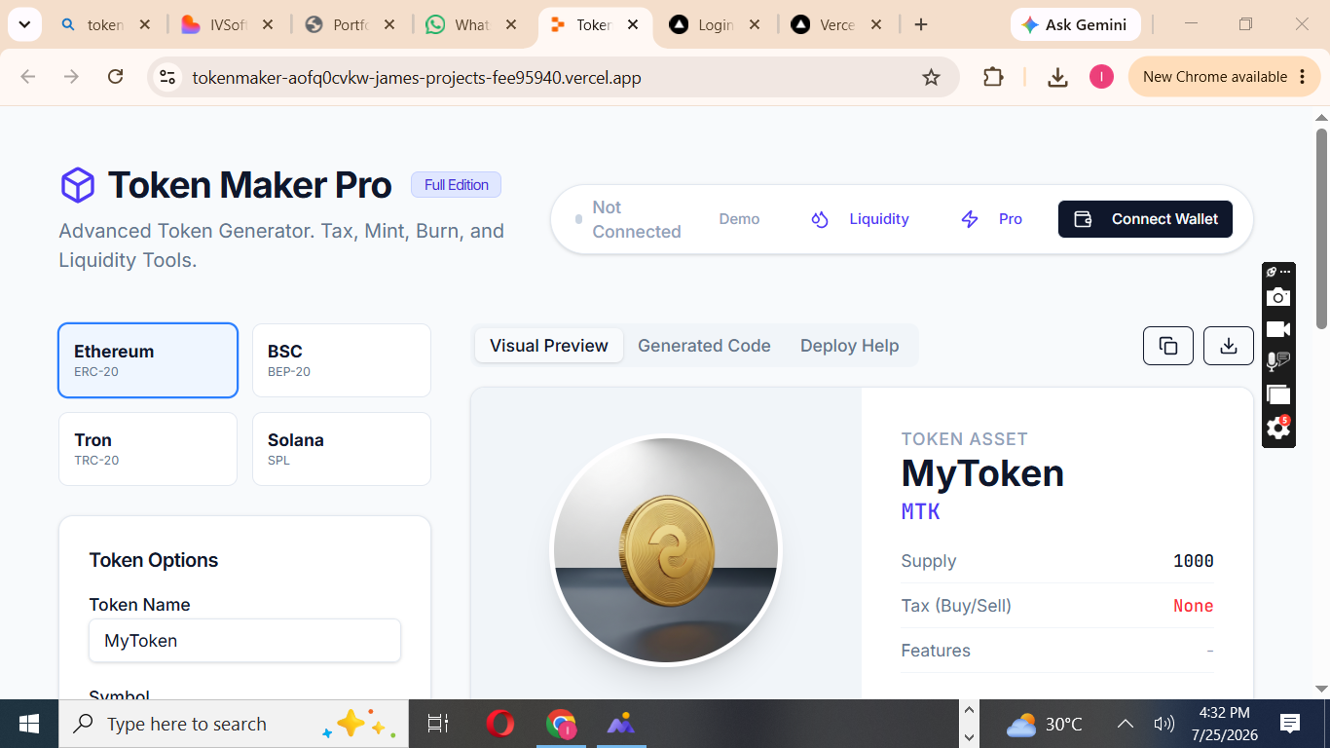This screenshot has width=1330, height=748.
Task: Click the Ask Gemini button
Action: (1074, 25)
